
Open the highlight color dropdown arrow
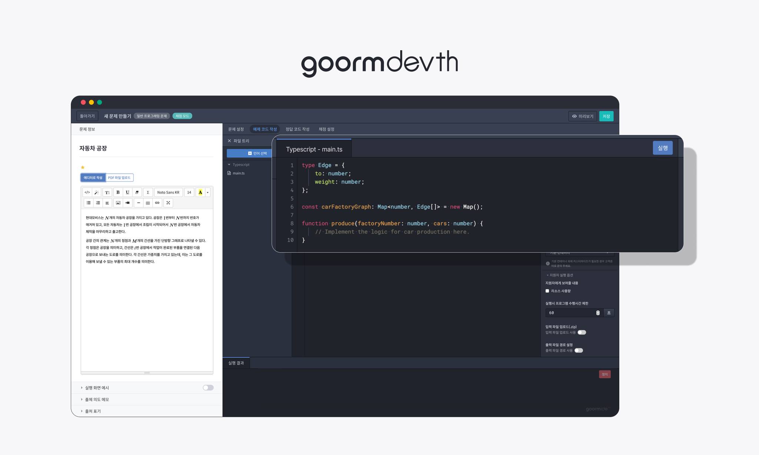click(208, 193)
